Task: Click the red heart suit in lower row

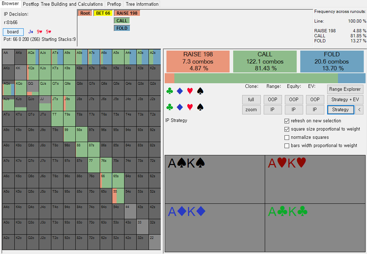Action: [190, 107]
